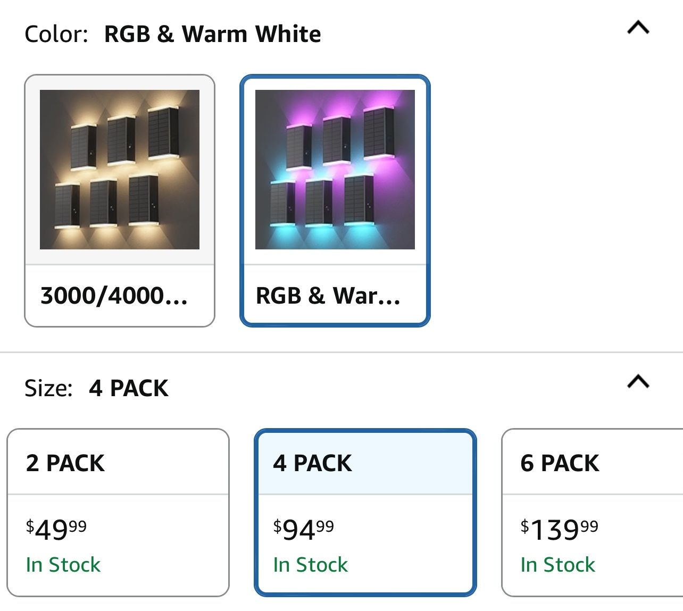Click the Size: 4 PACK heading
The width and height of the screenshot is (683, 611).
pyautogui.click(x=96, y=388)
